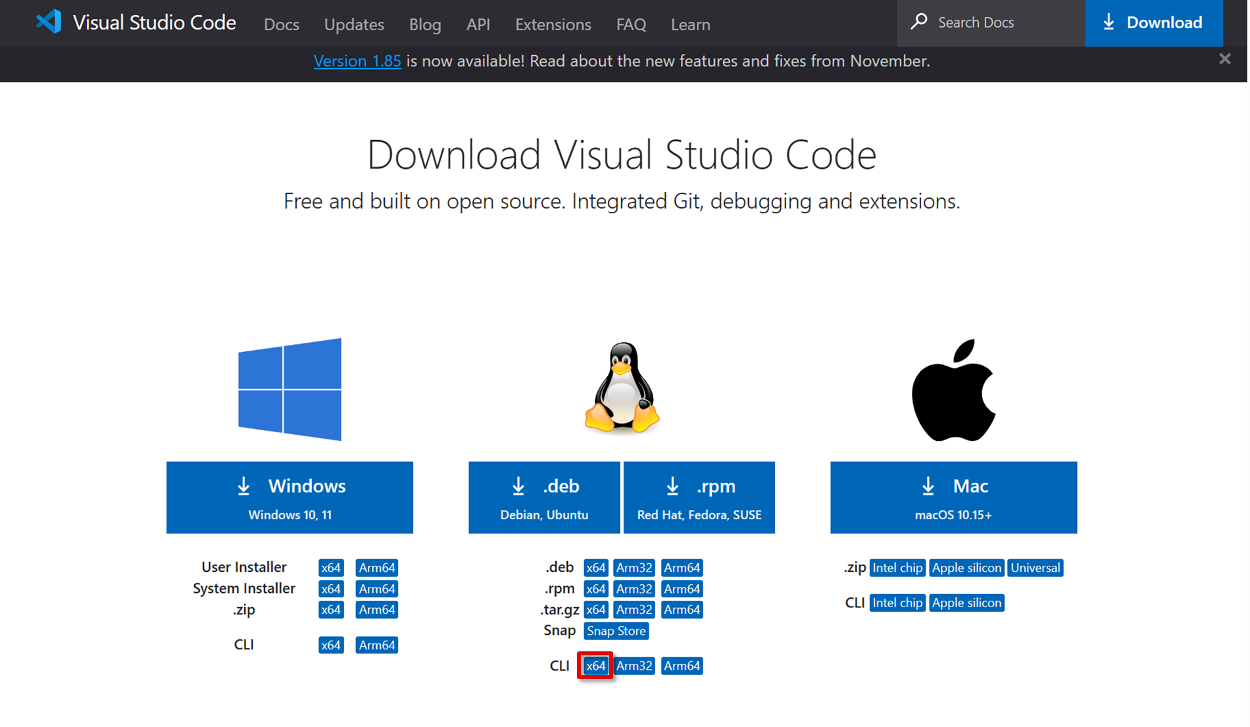Select Windows CLI x64 download
This screenshot has height=727, width=1250.
[x=331, y=645]
